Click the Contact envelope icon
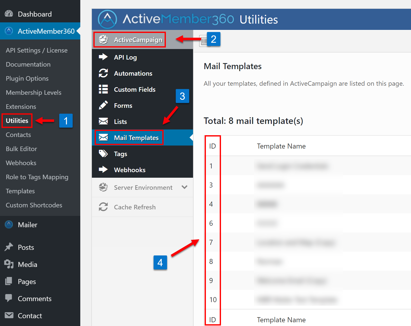The width and height of the screenshot is (411, 326). 9,315
